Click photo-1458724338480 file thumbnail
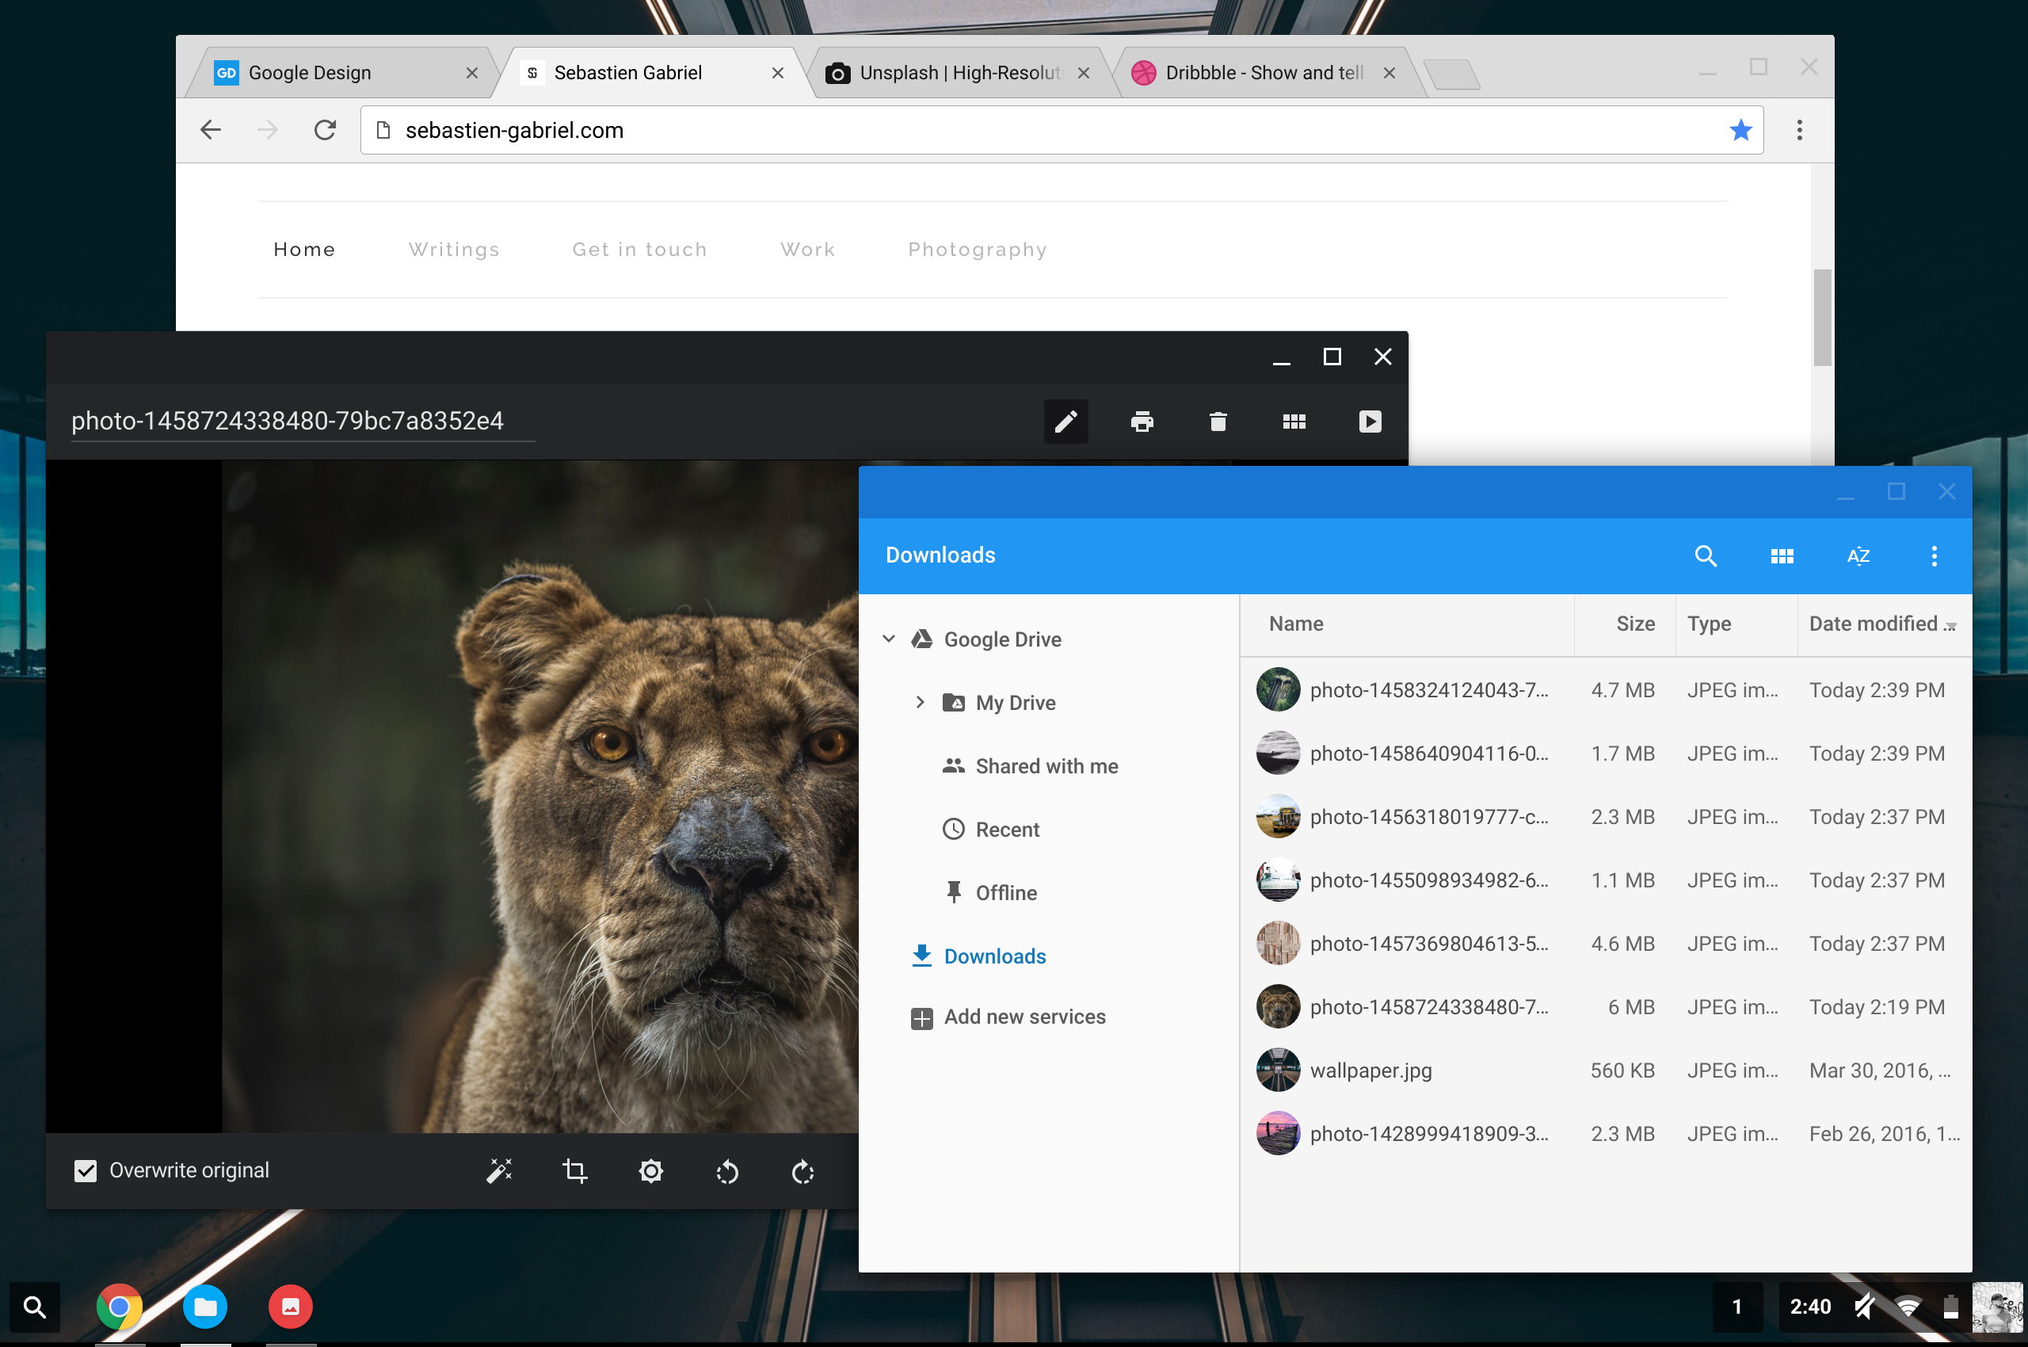 1277,1007
